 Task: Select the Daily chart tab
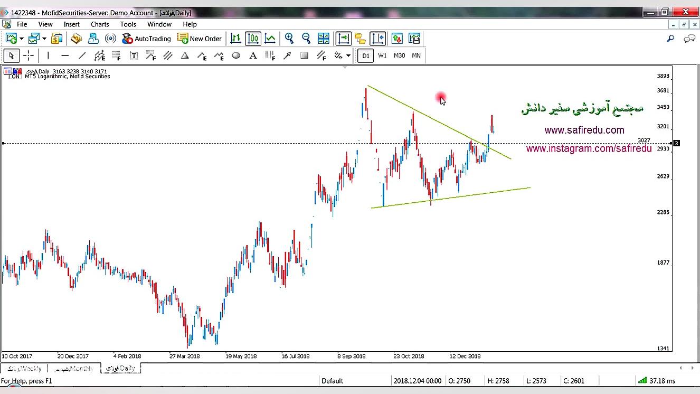coord(120,368)
